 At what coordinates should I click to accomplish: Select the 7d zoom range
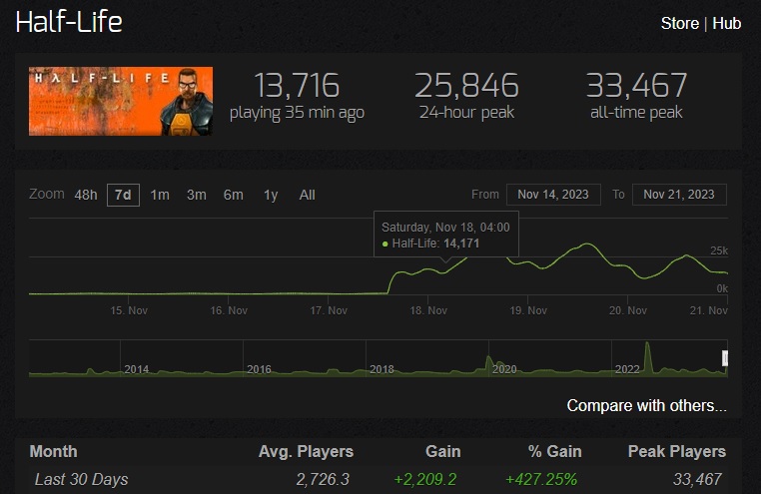(123, 195)
